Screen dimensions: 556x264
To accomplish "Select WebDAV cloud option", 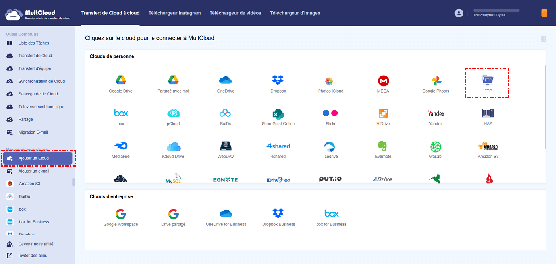I will coord(226,149).
